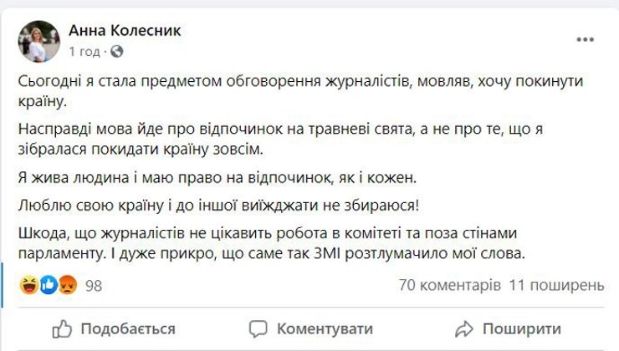Click the thumbs-up icon beside Подобається
Viewport: 619px width, 351px height.
click(62, 328)
